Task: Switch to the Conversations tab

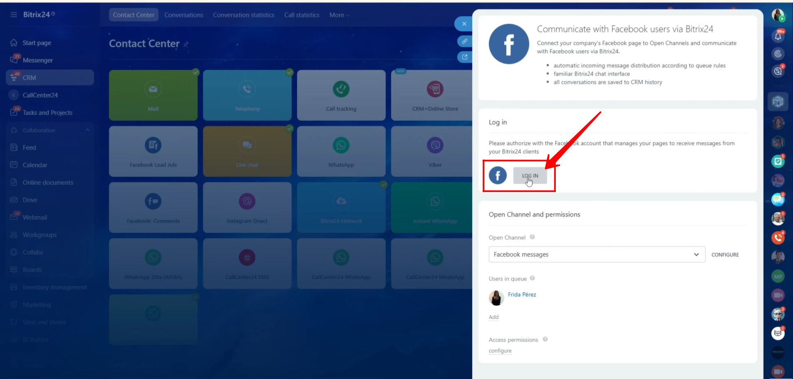Action: 183,15
